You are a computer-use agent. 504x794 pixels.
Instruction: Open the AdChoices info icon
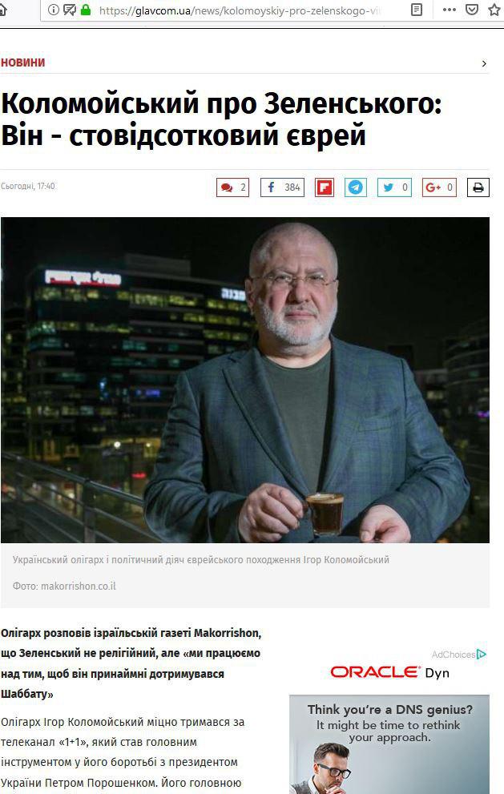[x=482, y=655]
